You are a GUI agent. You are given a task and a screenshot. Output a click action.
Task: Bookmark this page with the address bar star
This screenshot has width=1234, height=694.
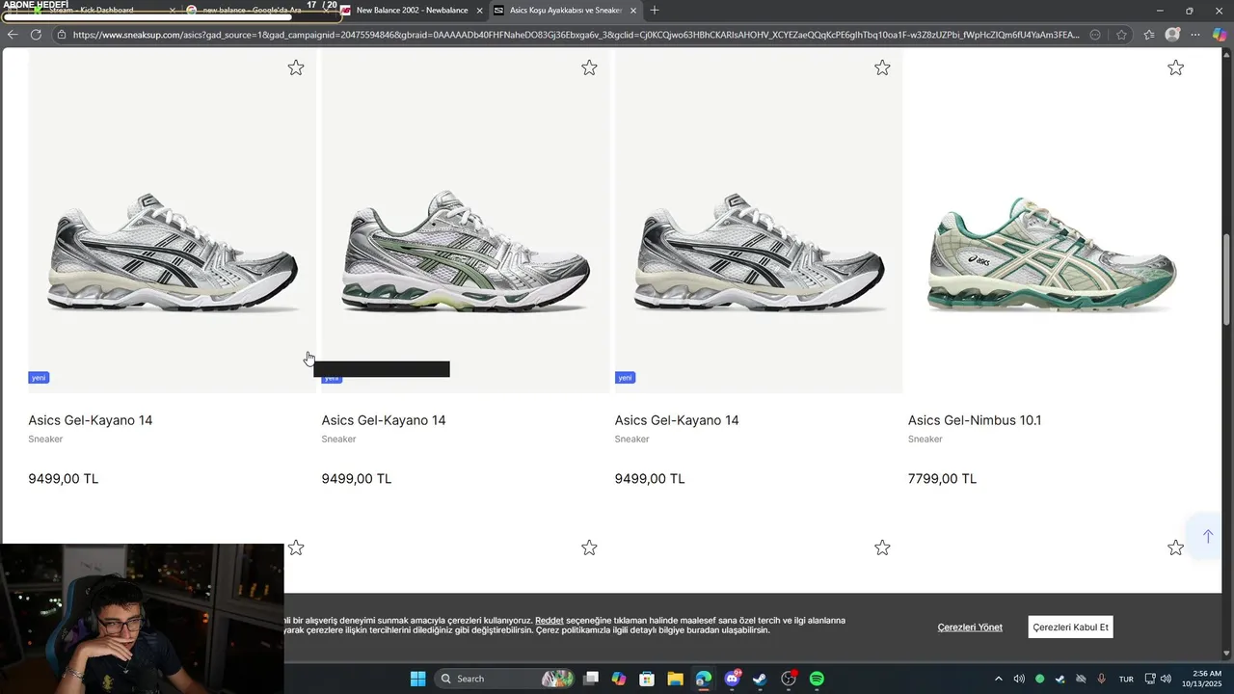[x=1121, y=35]
